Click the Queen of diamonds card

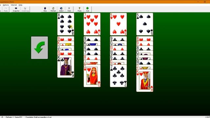(118, 62)
